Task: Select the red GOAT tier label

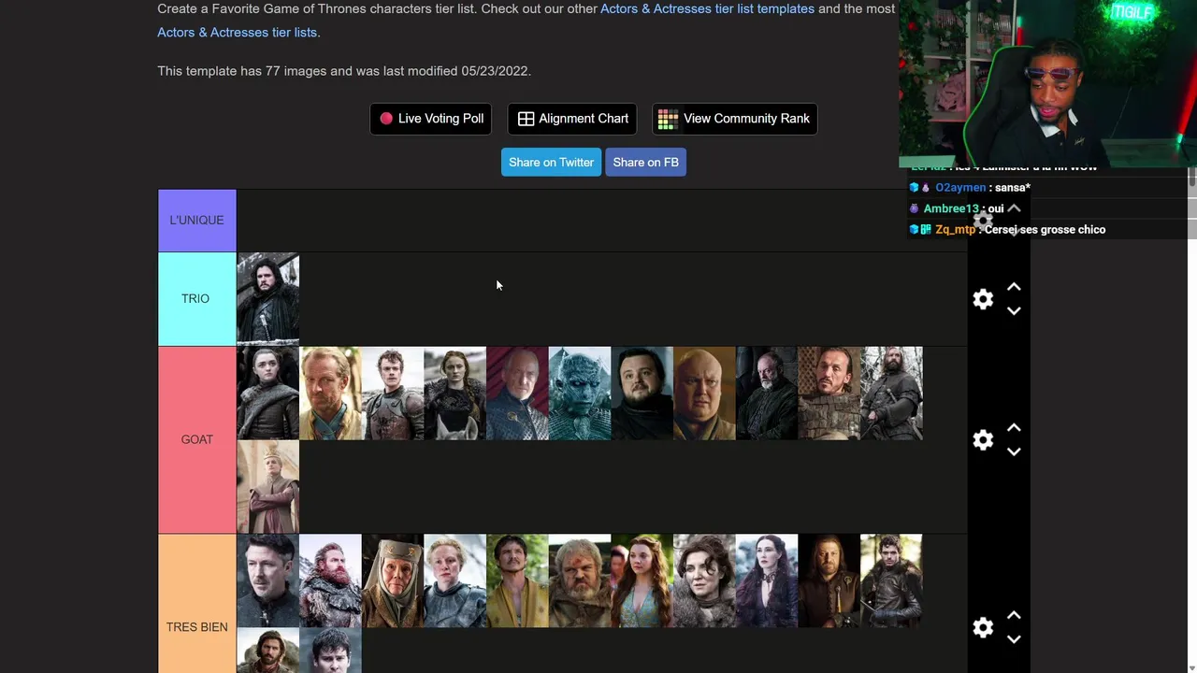Action: (196, 439)
